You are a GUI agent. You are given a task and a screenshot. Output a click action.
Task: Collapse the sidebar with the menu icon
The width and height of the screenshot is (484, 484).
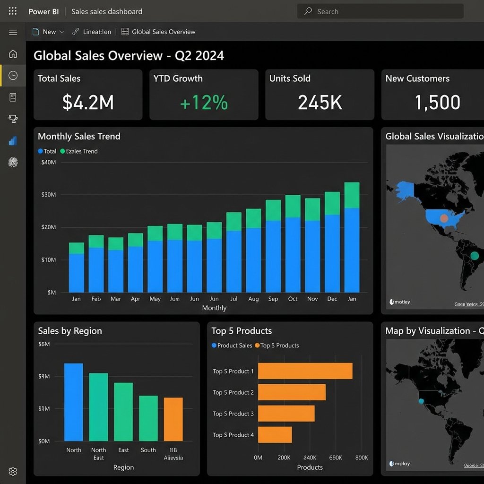point(13,32)
